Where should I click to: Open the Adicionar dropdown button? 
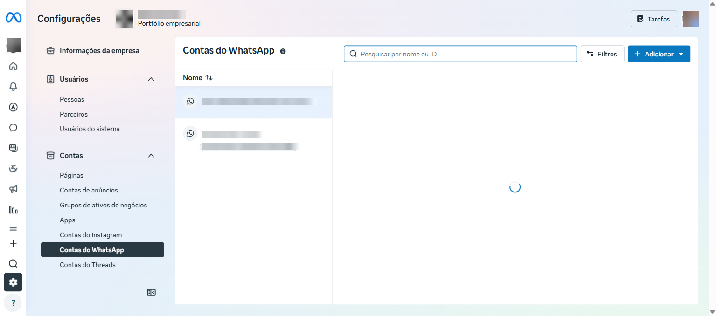pos(659,54)
